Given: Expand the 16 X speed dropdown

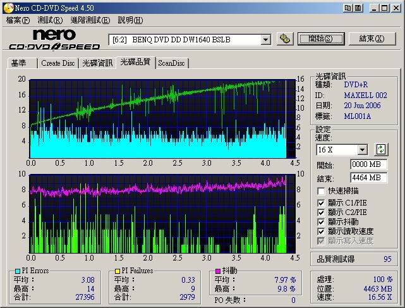Looking at the screenshot, I should pos(363,149).
